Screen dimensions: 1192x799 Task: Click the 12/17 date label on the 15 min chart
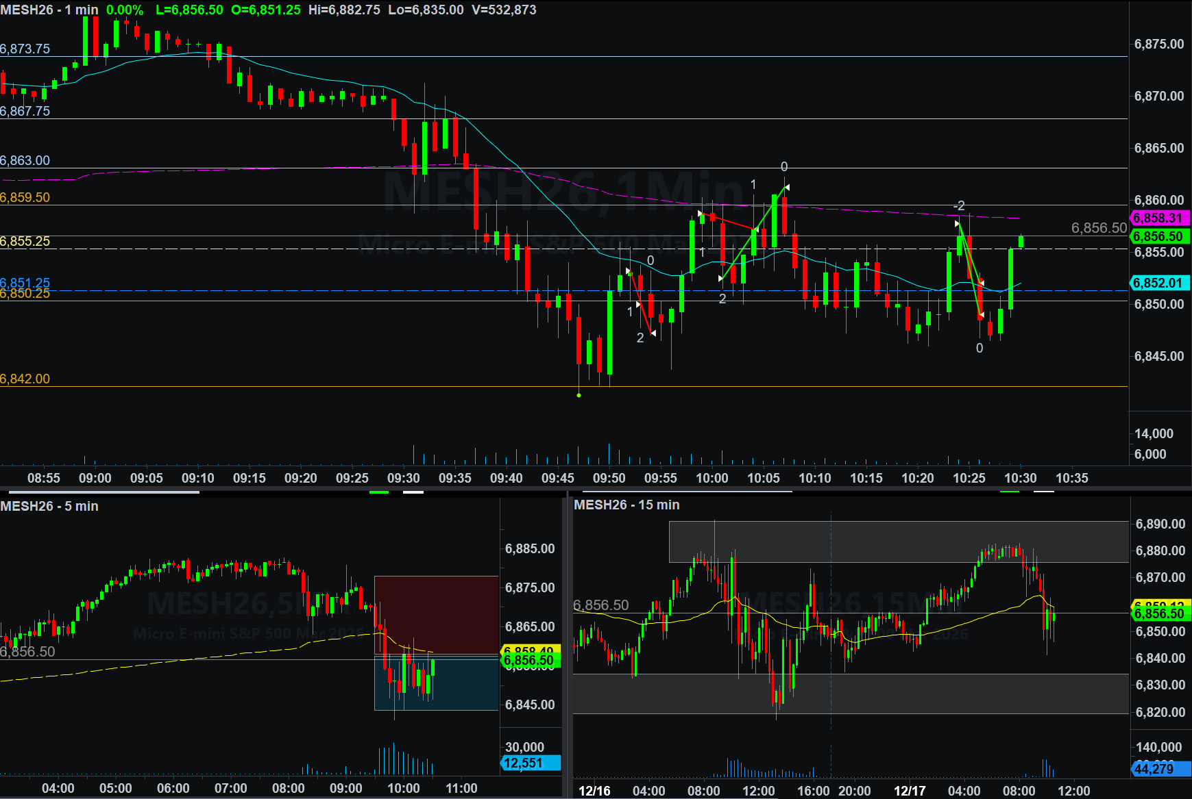[909, 791]
